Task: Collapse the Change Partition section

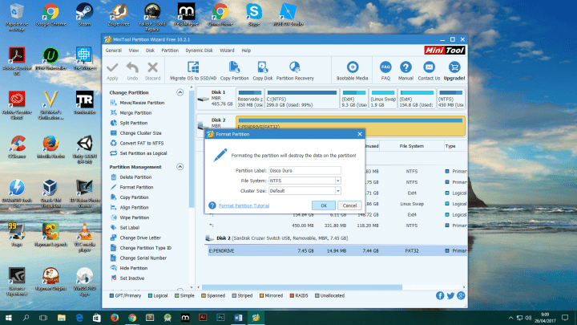Action: 180,92
